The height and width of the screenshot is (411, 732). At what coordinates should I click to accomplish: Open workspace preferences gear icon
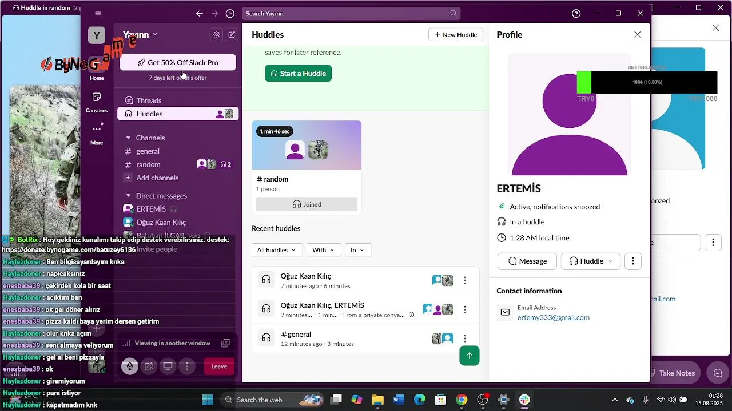point(216,35)
